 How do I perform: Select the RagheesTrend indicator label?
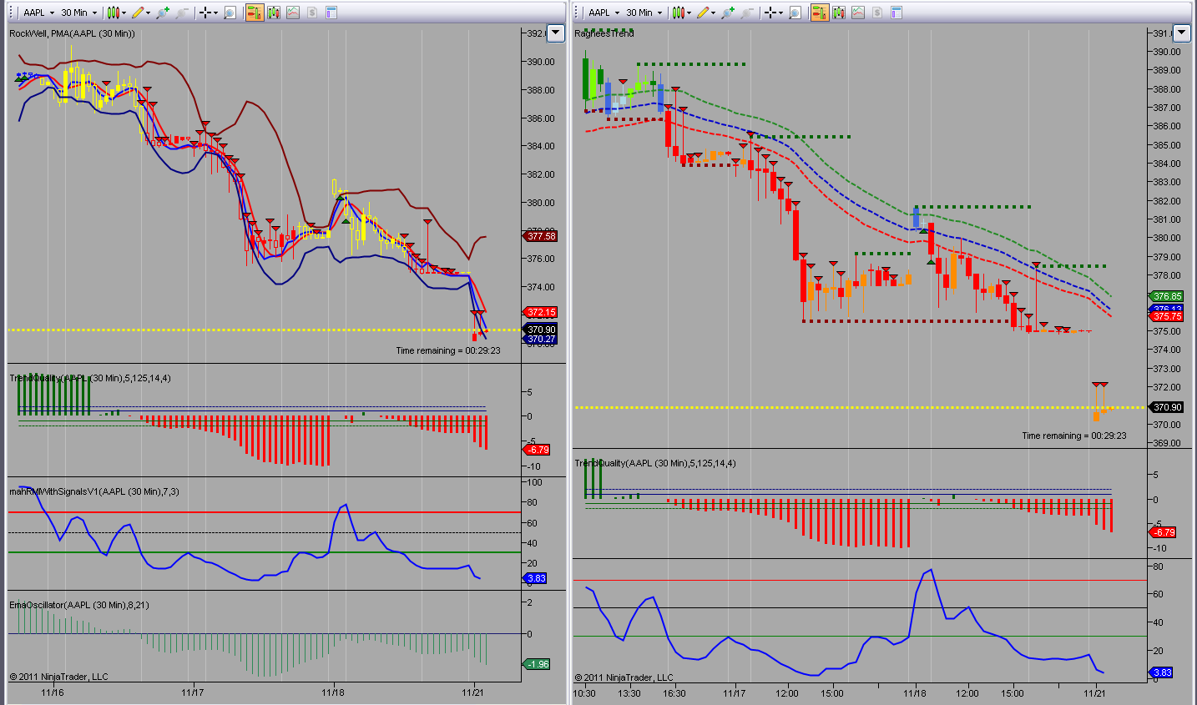tap(604, 33)
